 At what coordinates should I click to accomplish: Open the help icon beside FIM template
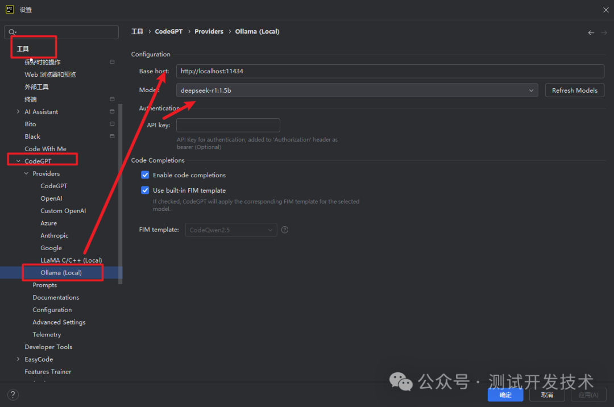(285, 230)
